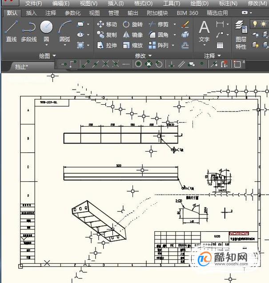The height and width of the screenshot is (283, 269).
Task: Switch to the 输出 ribbon tab
Action: [133, 13]
